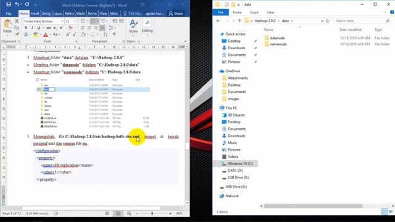Image resolution: width=395 pixels, height=222 pixels.
Task: Decrease font size with shrink font
Action: tap(74, 35)
